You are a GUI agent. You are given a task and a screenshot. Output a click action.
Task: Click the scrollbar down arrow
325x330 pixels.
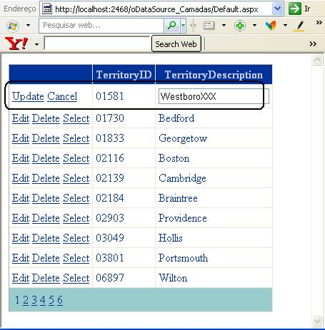318,321
